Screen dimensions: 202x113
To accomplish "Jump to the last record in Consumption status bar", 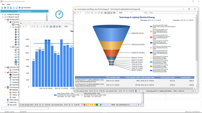I will 191,91.
